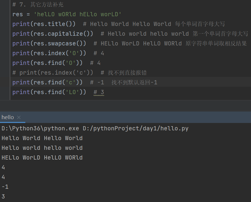Close the hello run tab
The height and width of the screenshot is (202, 251).
[19, 117]
